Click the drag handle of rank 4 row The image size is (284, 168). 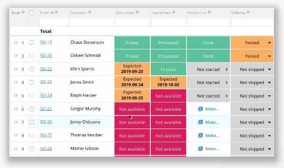(x=16, y=82)
